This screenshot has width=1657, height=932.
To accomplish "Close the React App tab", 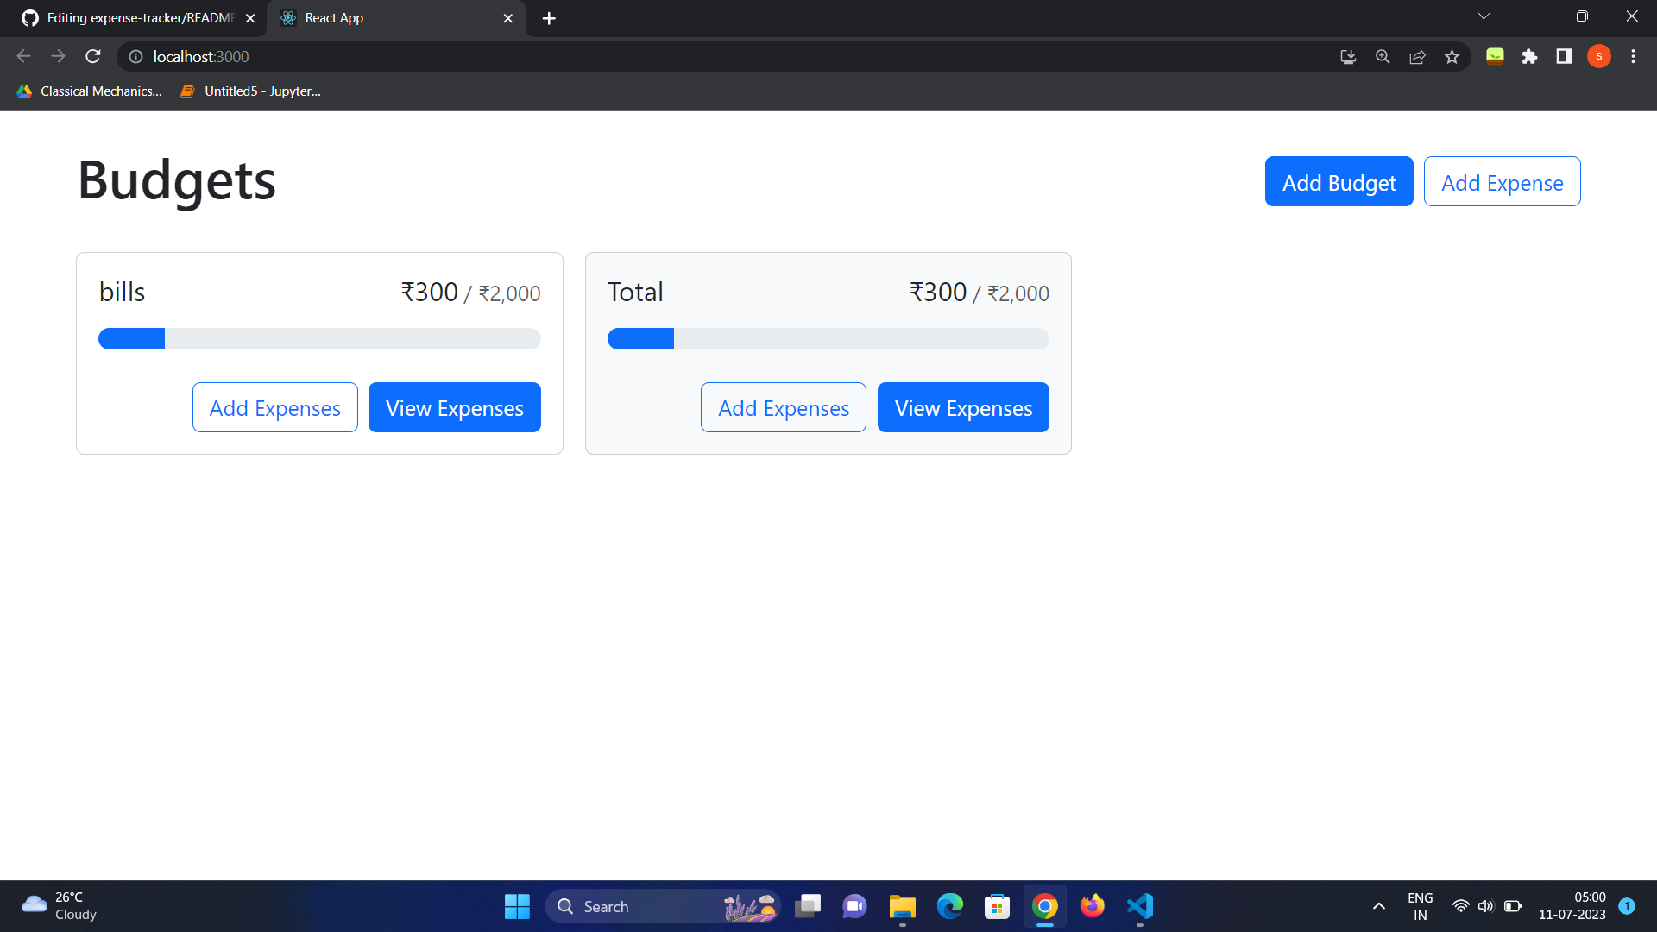I will (508, 17).
